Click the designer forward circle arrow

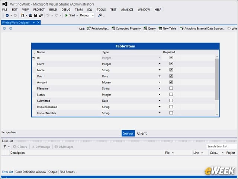[11, 28]
